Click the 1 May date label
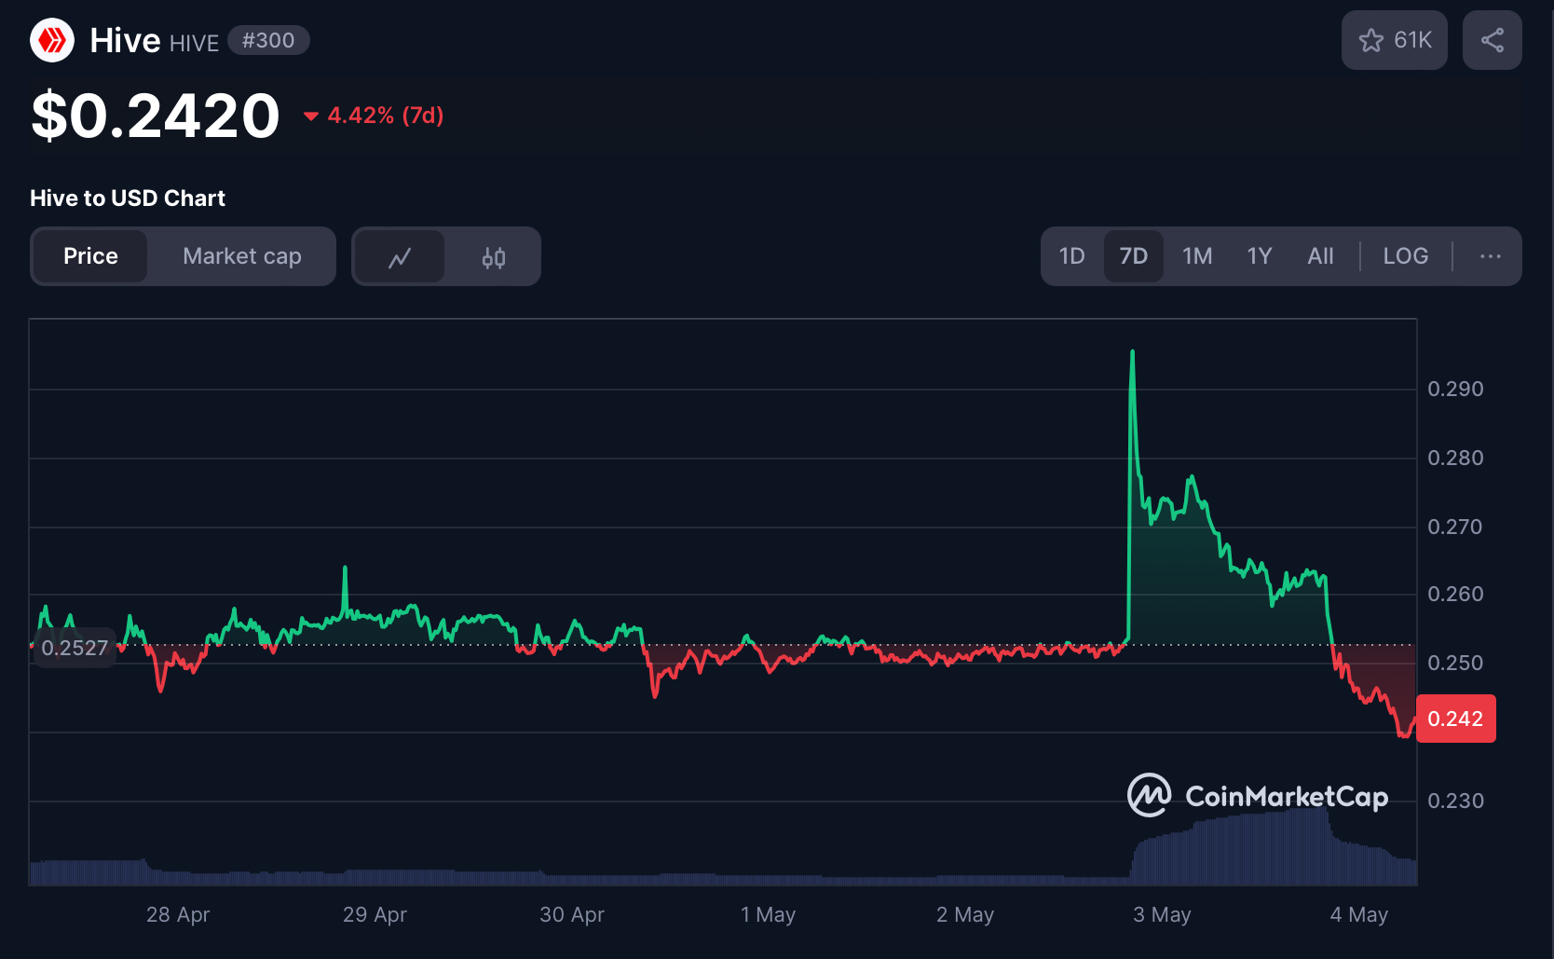Image resolution: width=1554 pixels, height=959 pixels. pos(768,914)
